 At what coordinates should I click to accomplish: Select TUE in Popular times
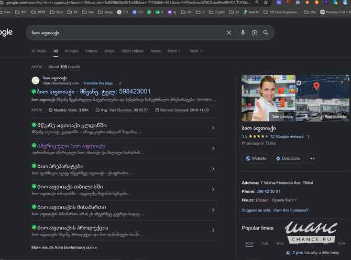265,243
